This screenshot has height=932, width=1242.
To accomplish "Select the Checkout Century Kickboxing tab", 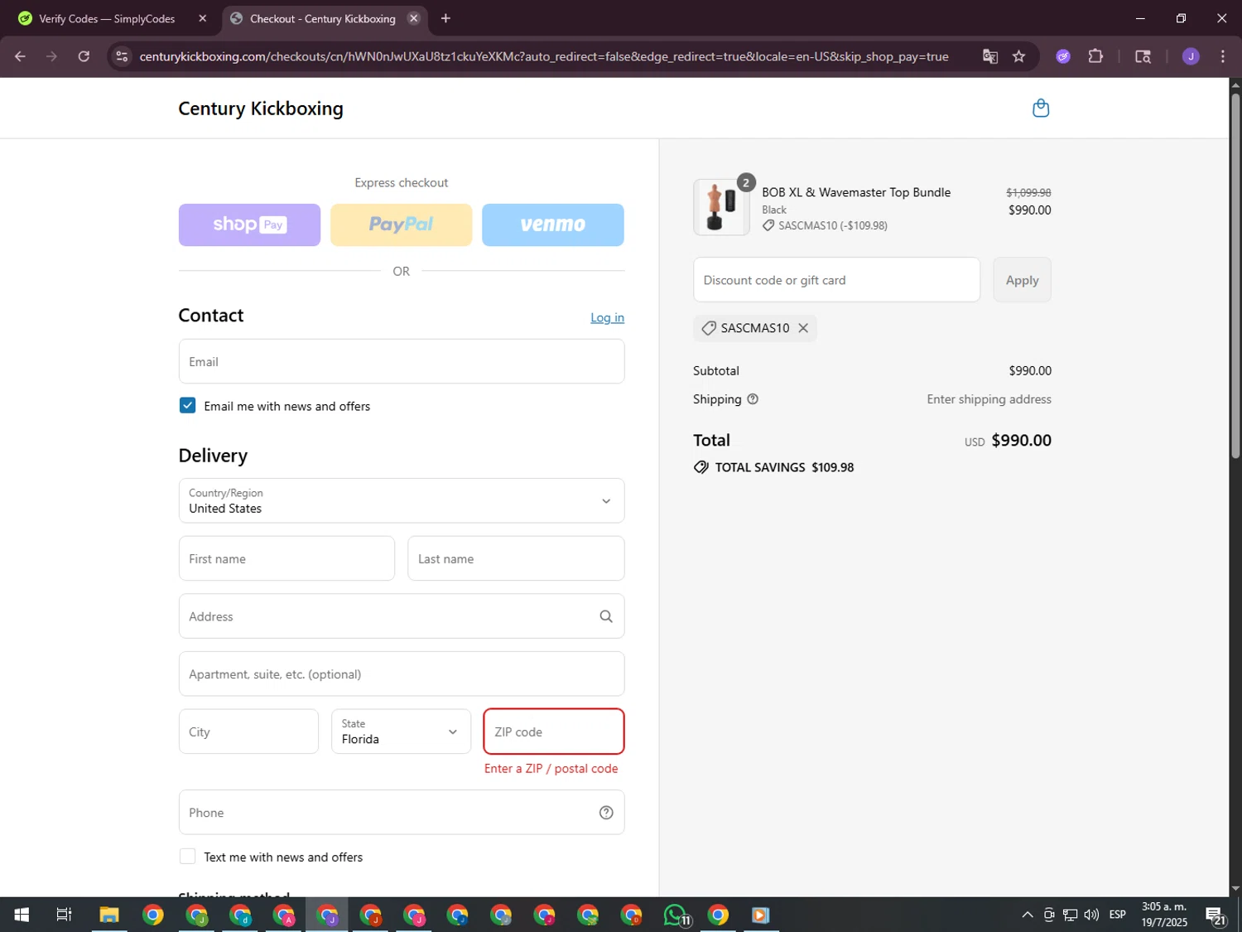I will click(323, 18).
